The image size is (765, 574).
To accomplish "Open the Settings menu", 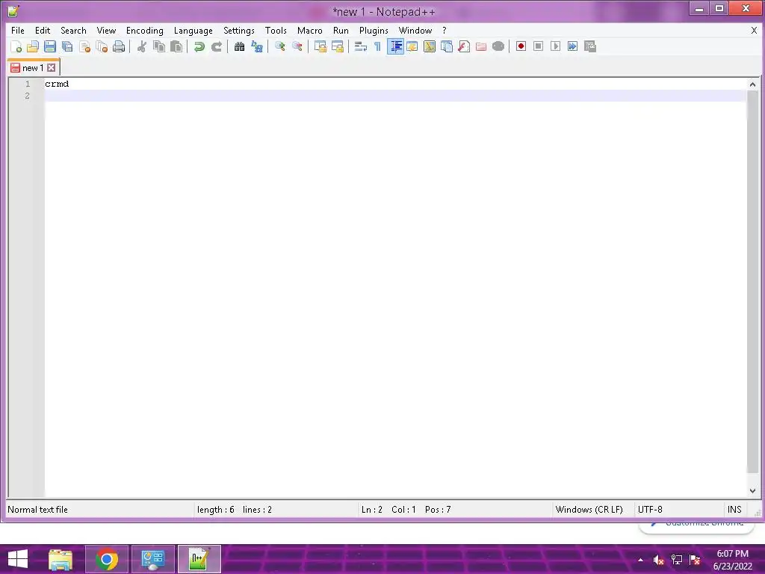I will [x=238, y=30].
